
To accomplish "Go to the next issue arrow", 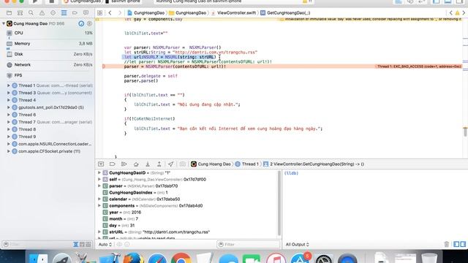I will 464,13.
